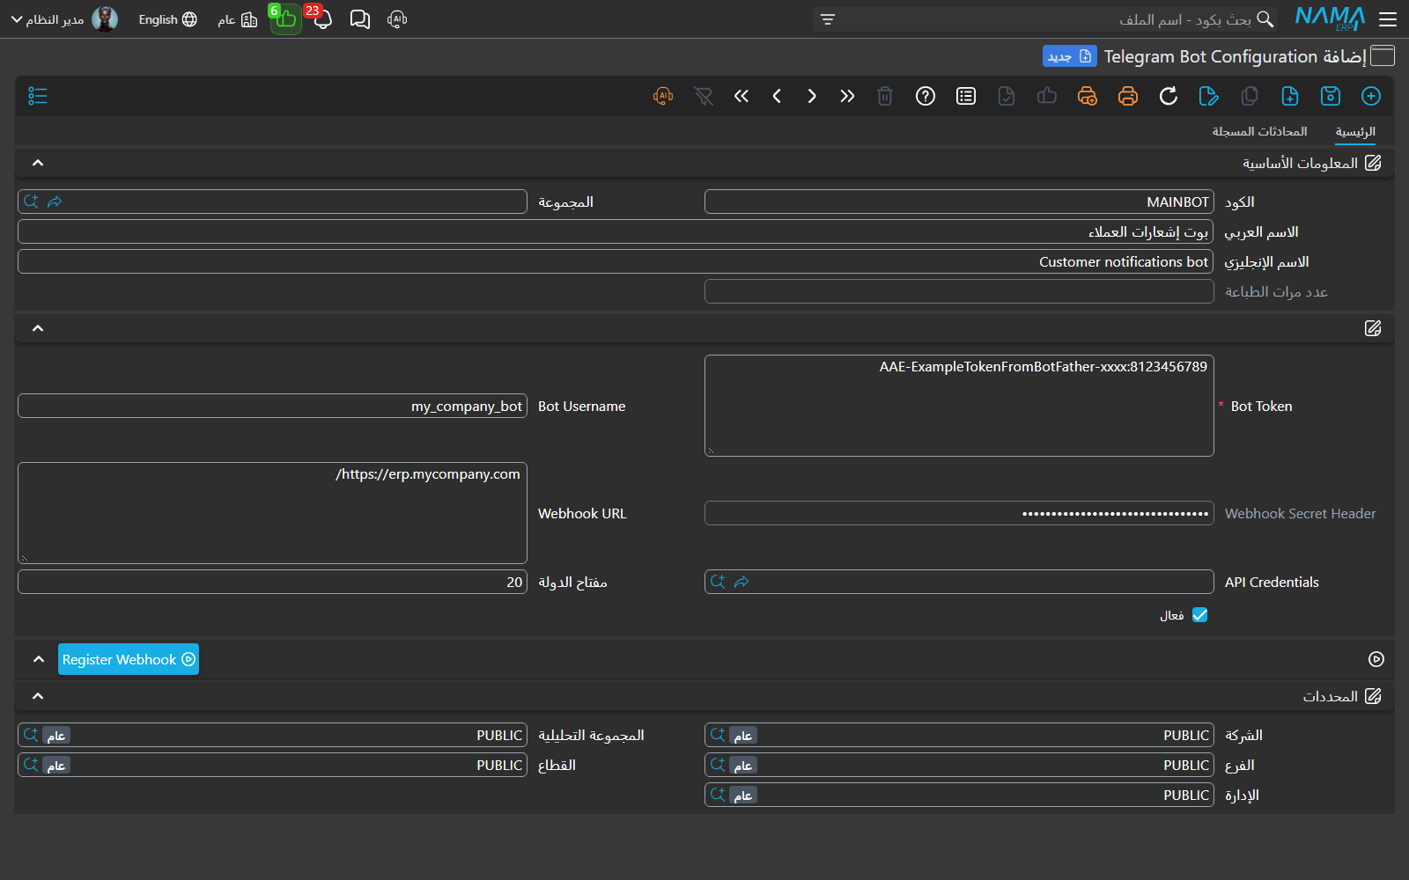1409x880 pixels.
Task: Click the Bot Username input field
Action: click(x=272, y=406)
